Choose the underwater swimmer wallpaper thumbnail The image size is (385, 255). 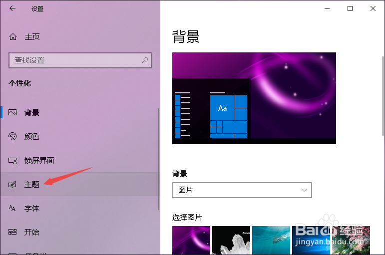(x=271, y=240)
